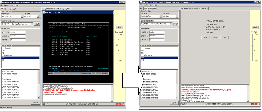The width and height of the screenshot is (262, 111).
Task: Click app icon in title bar of finished-results window
Action: point(140,2)
